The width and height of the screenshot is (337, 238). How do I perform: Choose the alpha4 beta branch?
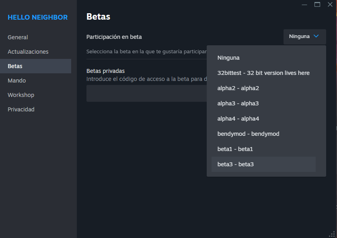[x=238, y=119]
